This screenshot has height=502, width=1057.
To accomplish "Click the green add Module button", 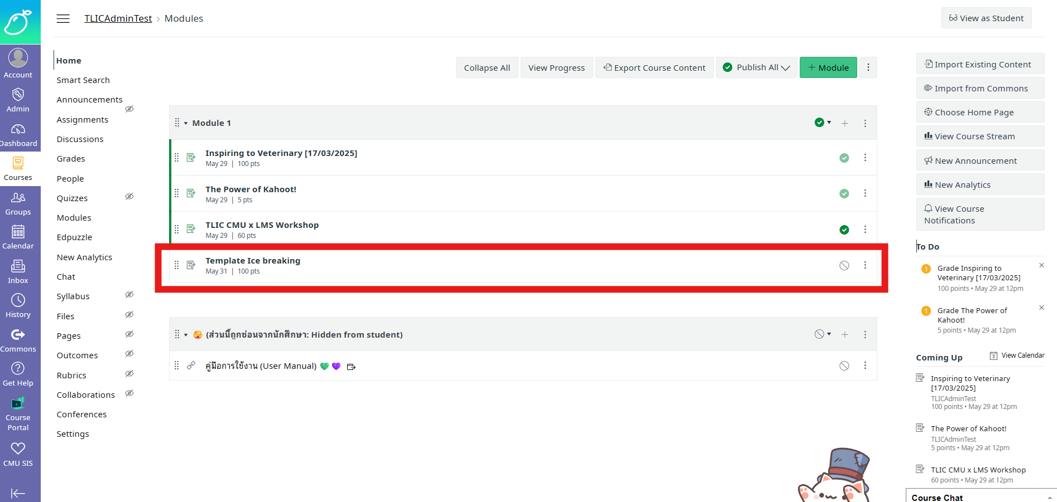I will click(828, 67).
